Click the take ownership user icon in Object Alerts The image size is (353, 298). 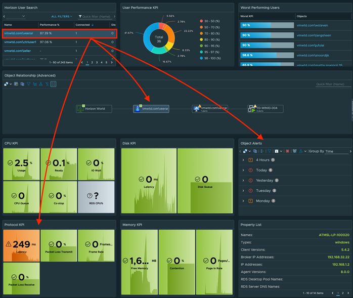(301, 151)
